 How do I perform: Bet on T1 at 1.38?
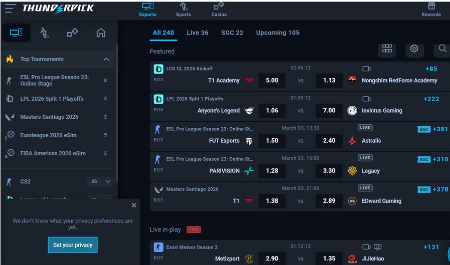pyautogui.click(x=272, y=201)
